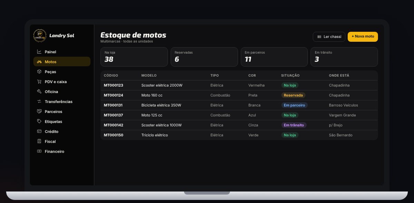This screenshot has width=414, height=203.
Task: Click Na loja badge for MT000123
Action: (290, 85)
